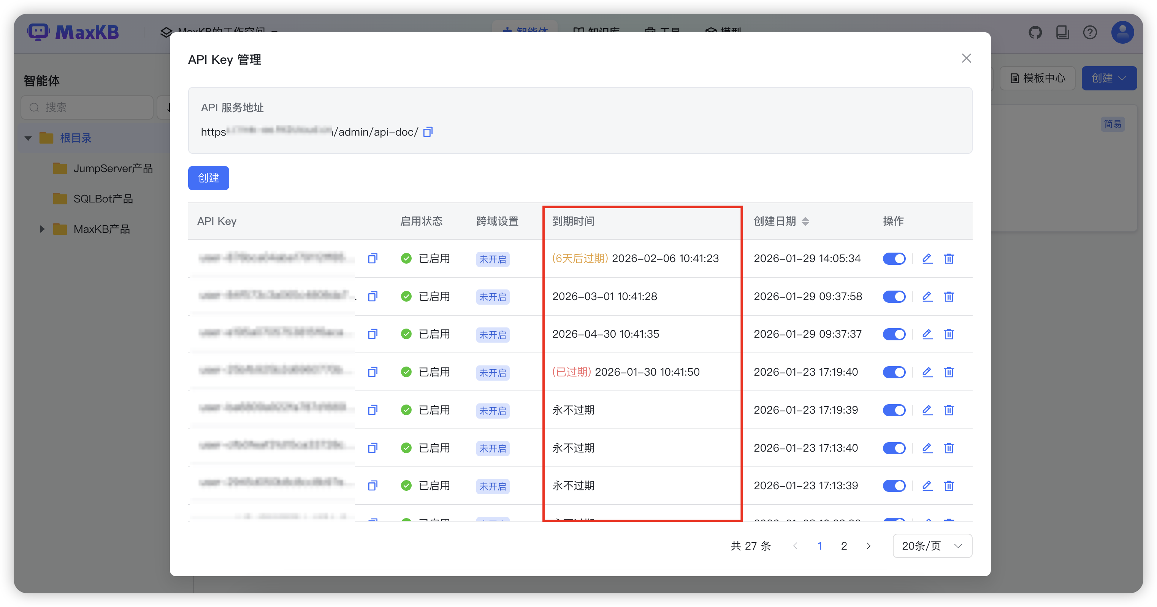Delete the key created 2026-01-29 14:05:34

pos(949,259)
